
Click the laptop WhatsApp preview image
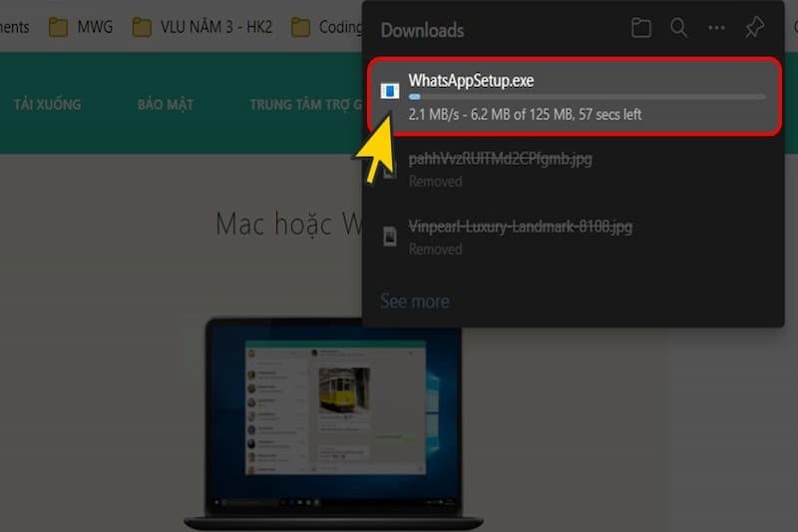pos(333,423)
